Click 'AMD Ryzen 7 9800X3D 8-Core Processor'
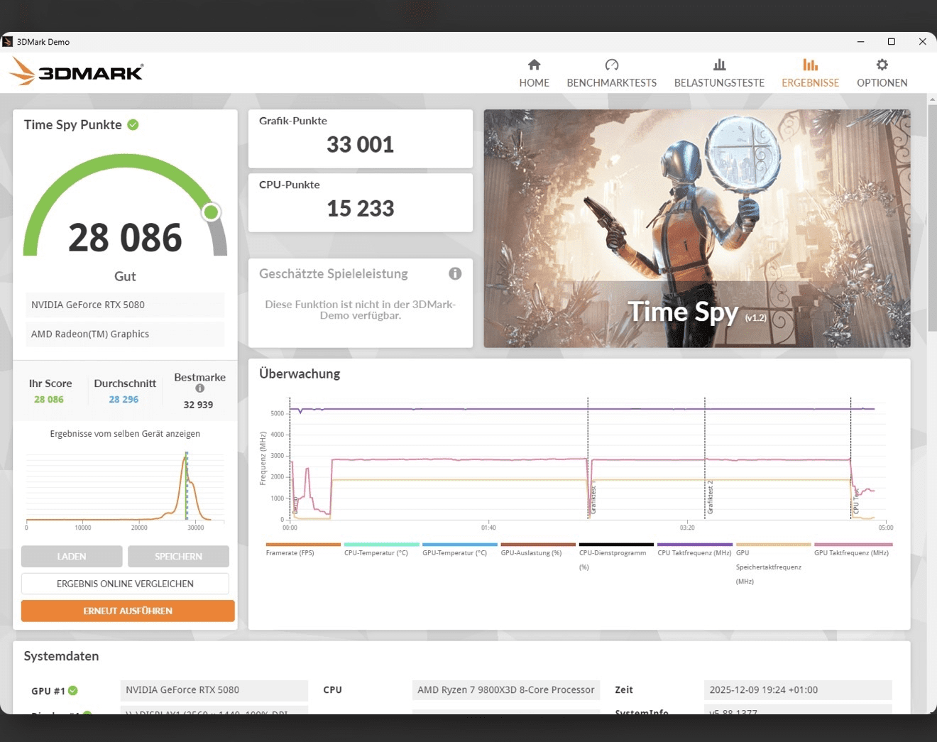 [506, 690]
